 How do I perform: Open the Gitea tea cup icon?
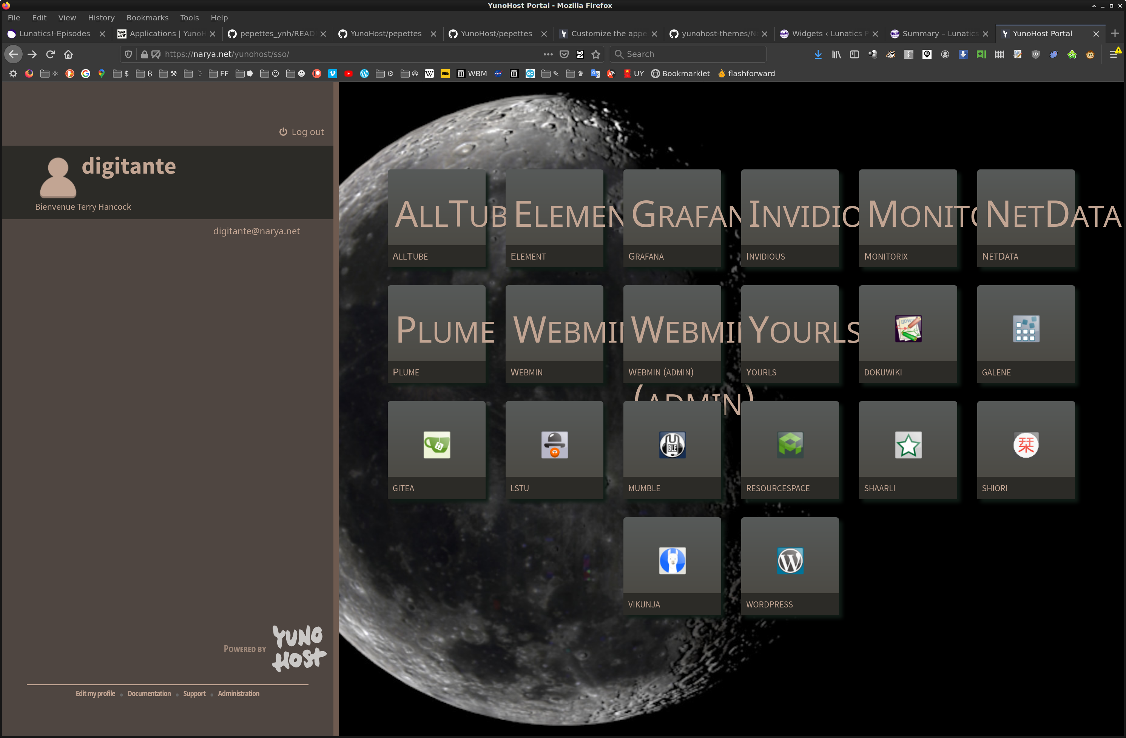(436, 444)
